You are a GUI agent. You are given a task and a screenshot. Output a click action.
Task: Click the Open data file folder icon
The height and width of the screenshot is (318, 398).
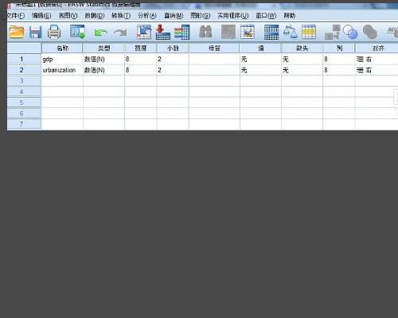tap(17, 32)
